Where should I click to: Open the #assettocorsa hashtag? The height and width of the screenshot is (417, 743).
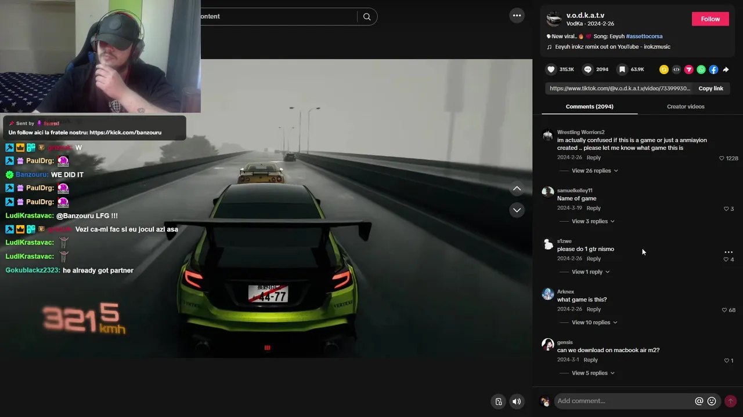[x=644, y=36]
